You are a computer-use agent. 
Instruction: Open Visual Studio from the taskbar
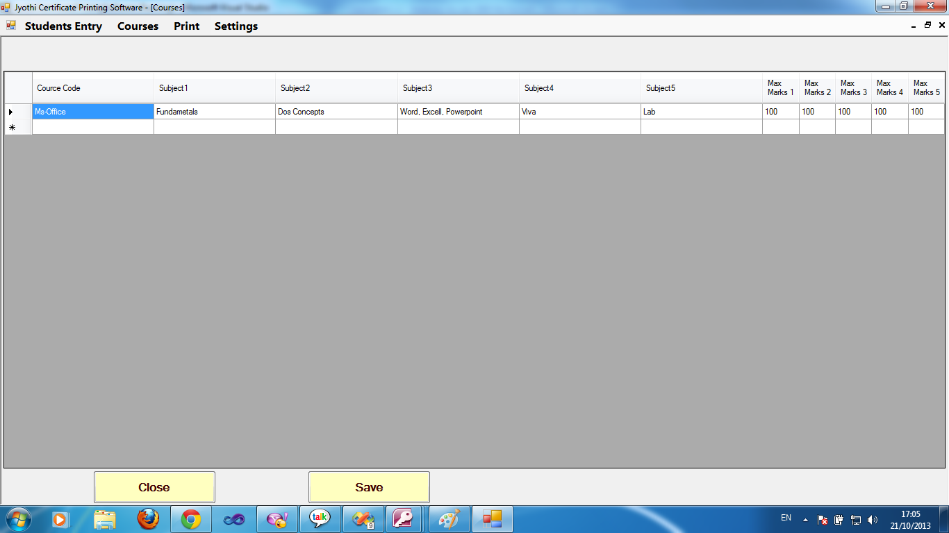click(233, 518)
